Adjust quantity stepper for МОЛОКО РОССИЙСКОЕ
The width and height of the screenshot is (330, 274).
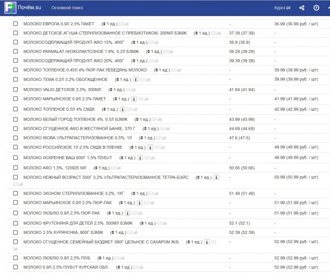[132, 147]
